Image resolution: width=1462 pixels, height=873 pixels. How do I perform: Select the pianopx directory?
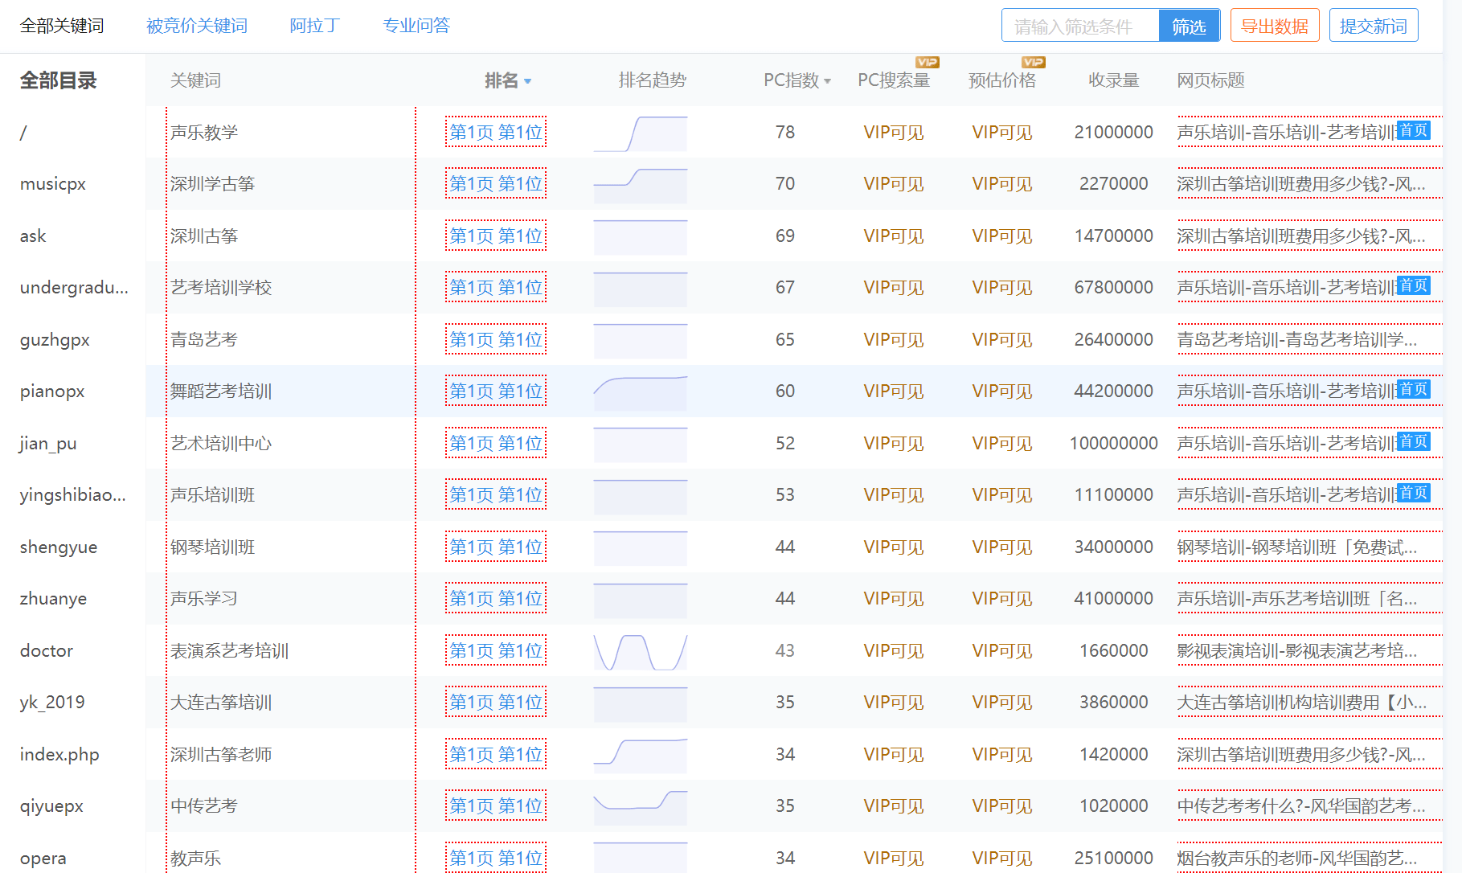[52, 391]
